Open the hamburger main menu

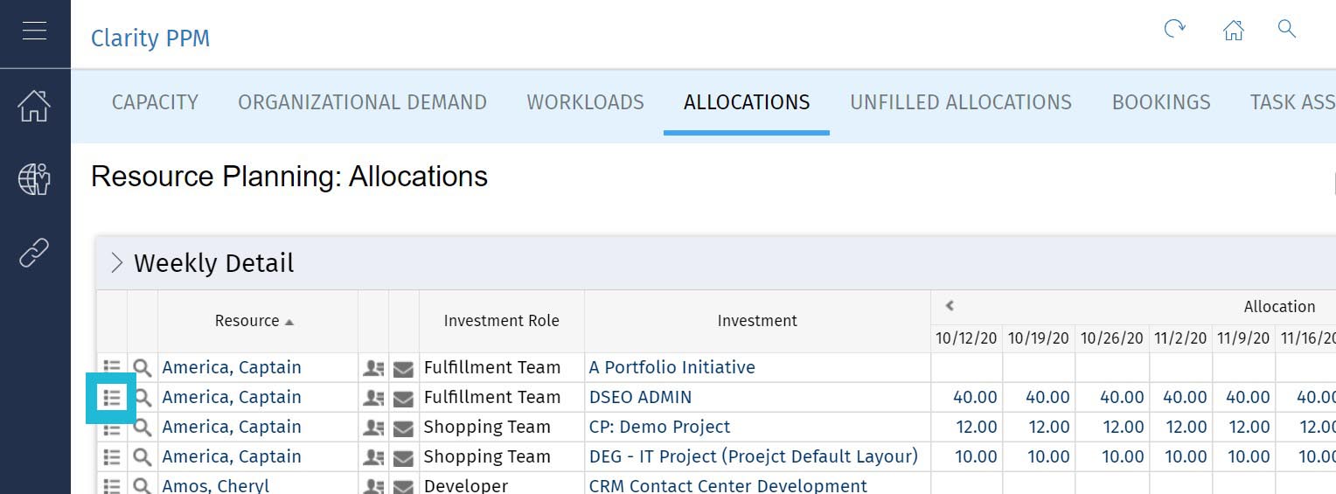(x=35, y=31)
